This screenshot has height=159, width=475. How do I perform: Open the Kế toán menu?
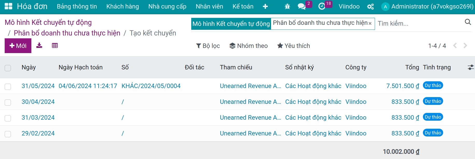pos(243,6)
